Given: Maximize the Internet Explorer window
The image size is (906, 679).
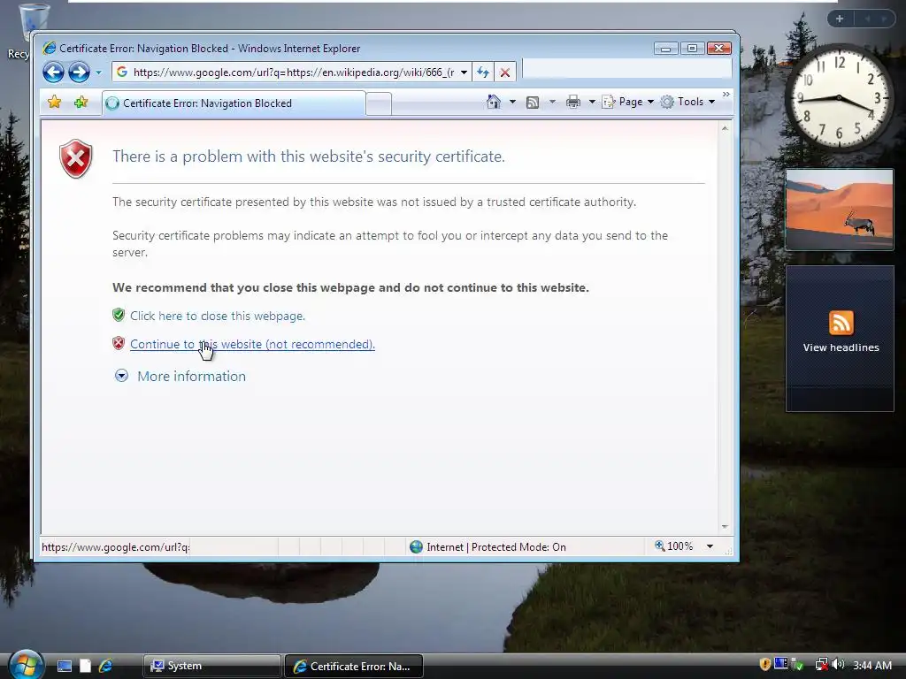Looking at the screenshot, I should tap(692, 49).
